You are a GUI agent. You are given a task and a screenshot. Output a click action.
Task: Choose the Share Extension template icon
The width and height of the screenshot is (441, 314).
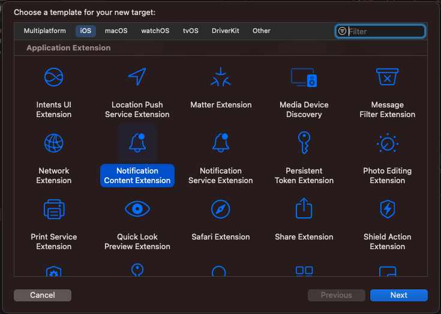click(x=304, y=209)
